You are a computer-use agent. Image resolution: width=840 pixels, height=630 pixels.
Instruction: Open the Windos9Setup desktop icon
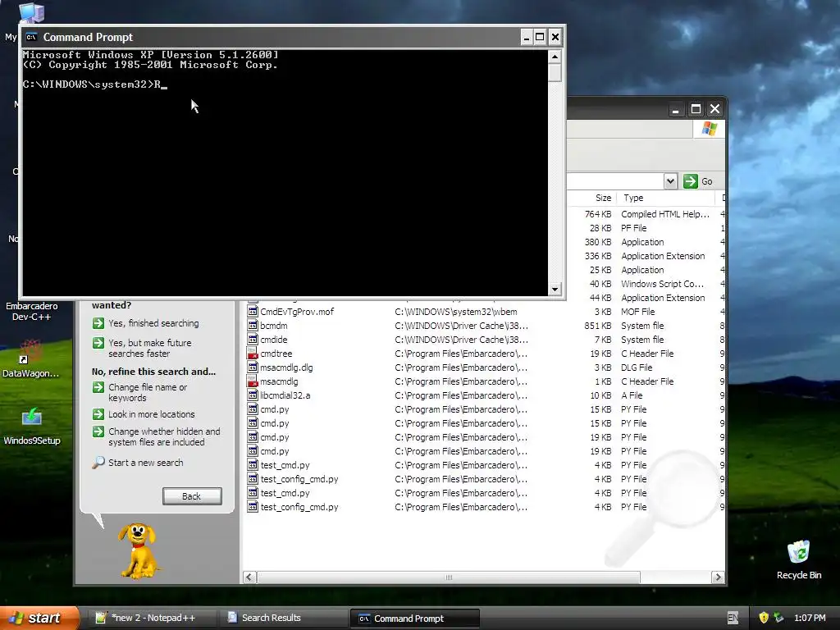[x=32, y=426]
